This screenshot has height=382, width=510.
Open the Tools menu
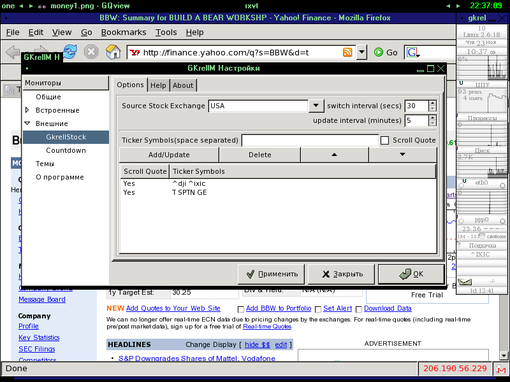[x=166, y=32]
